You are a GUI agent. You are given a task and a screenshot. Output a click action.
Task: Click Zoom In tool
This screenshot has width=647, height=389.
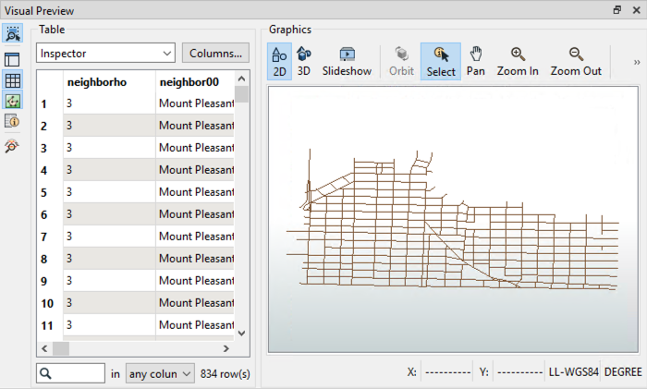coord(518,62)
